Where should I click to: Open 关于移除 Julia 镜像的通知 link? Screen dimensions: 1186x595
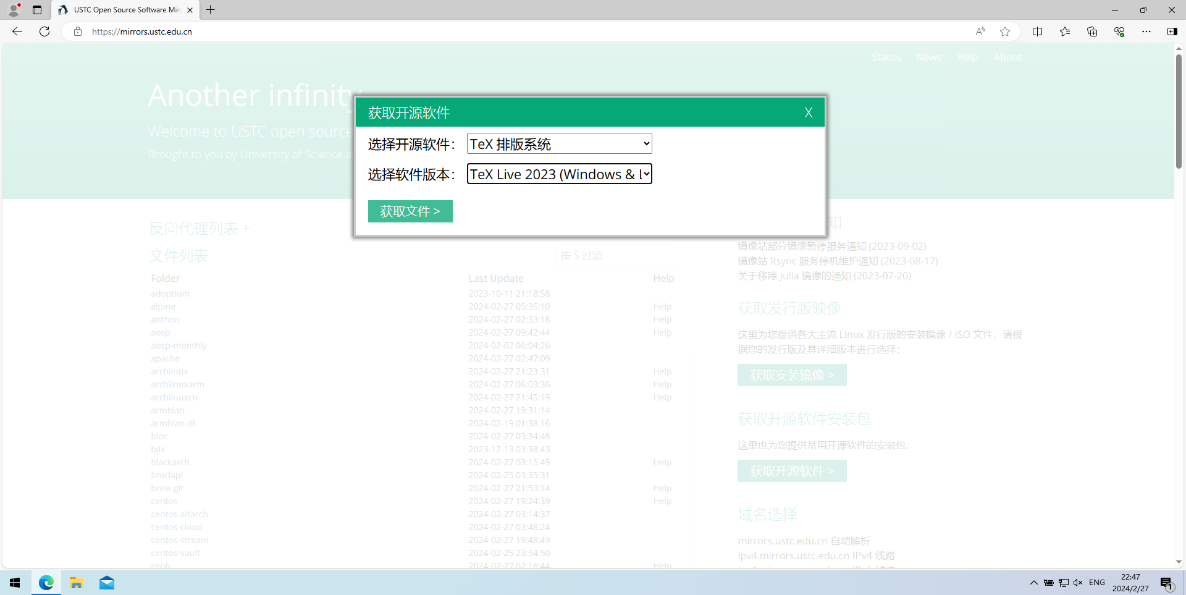[x=824, y=276]
